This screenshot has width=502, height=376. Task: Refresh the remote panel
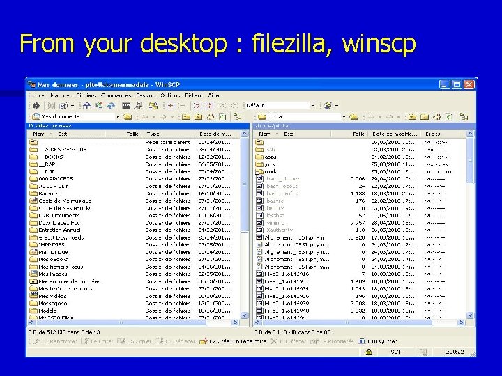[x=448, y=117]
